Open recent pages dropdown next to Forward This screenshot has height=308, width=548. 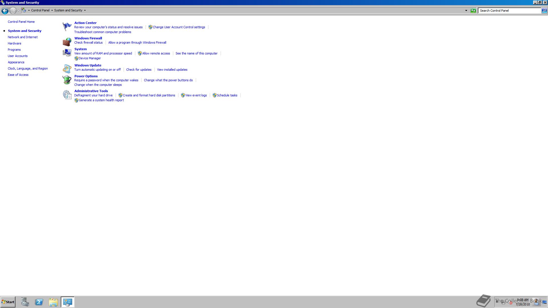click(x=18, y=11)
